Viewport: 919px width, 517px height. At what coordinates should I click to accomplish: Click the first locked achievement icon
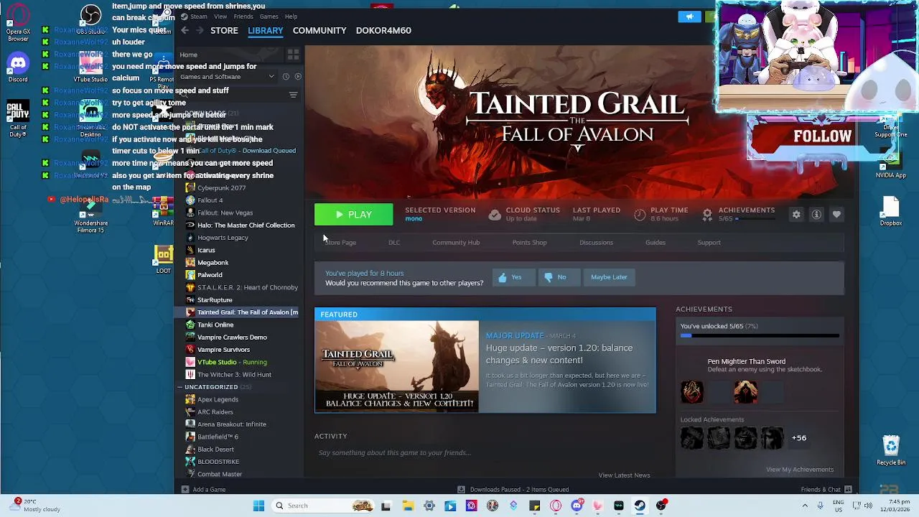coord(692,438)
